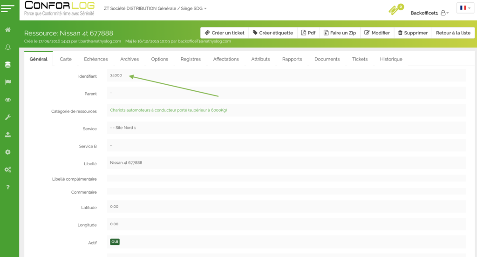
Task: Click the wrench icon in the sidebar
Action: (x=8, y=117)
